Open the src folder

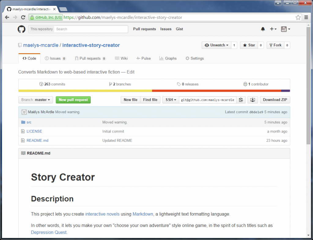[29, 122]
